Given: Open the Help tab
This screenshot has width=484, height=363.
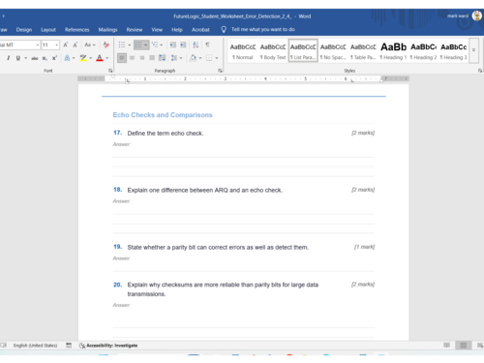Looking at the screenshot, I should click(x=177, y=29).
